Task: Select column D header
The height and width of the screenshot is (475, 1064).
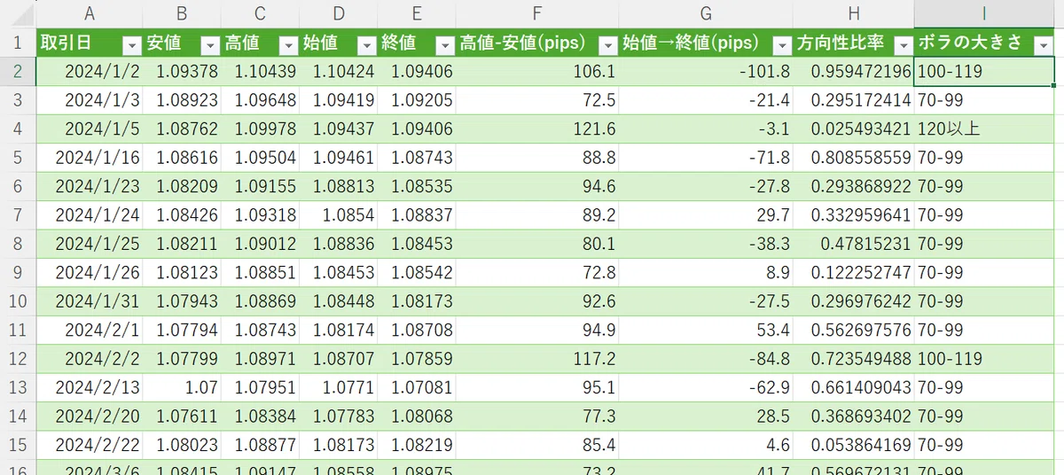Action: (338, 13)
